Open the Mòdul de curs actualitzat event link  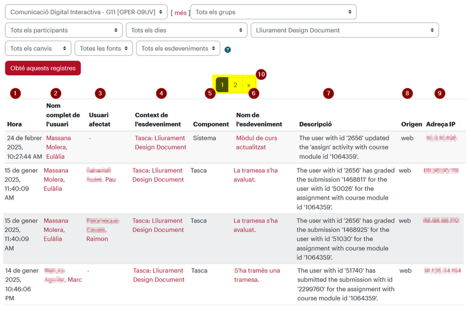coord(257,142)
